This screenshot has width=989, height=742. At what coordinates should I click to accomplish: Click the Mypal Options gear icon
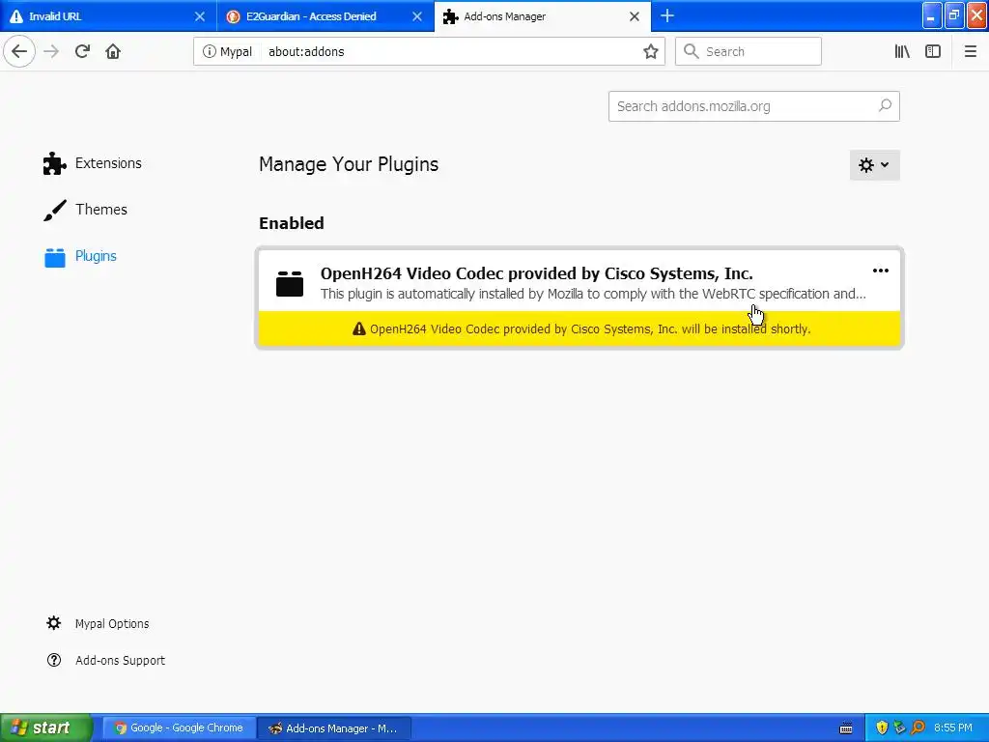point(54,623)
